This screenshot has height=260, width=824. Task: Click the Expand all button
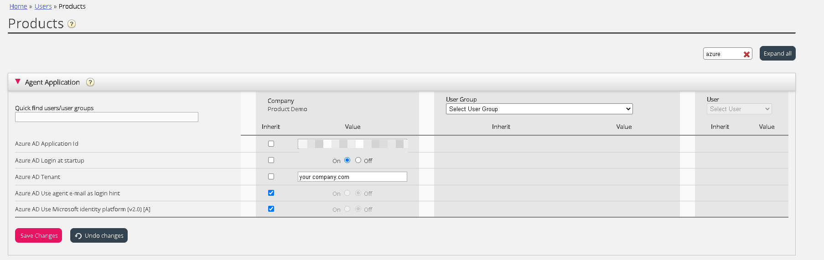point(777,54)
